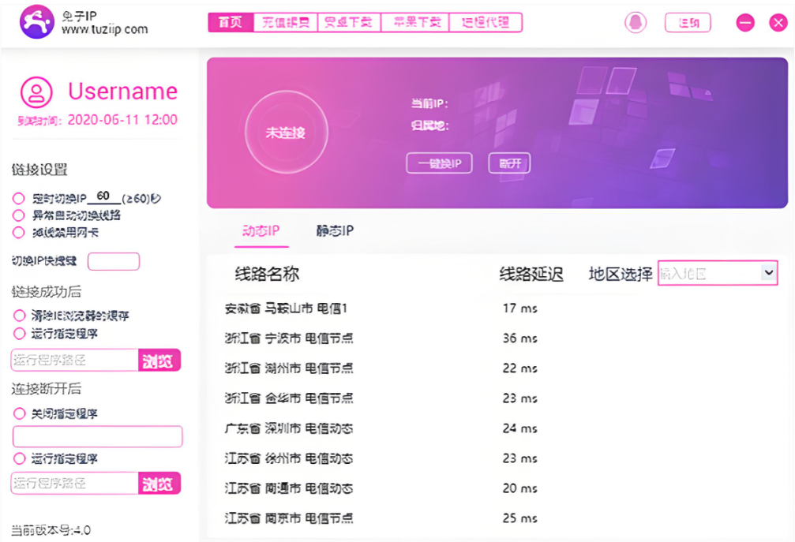Open the 充值续费 tab
Viewport: 795px width, 542px height.
point(286,22)
